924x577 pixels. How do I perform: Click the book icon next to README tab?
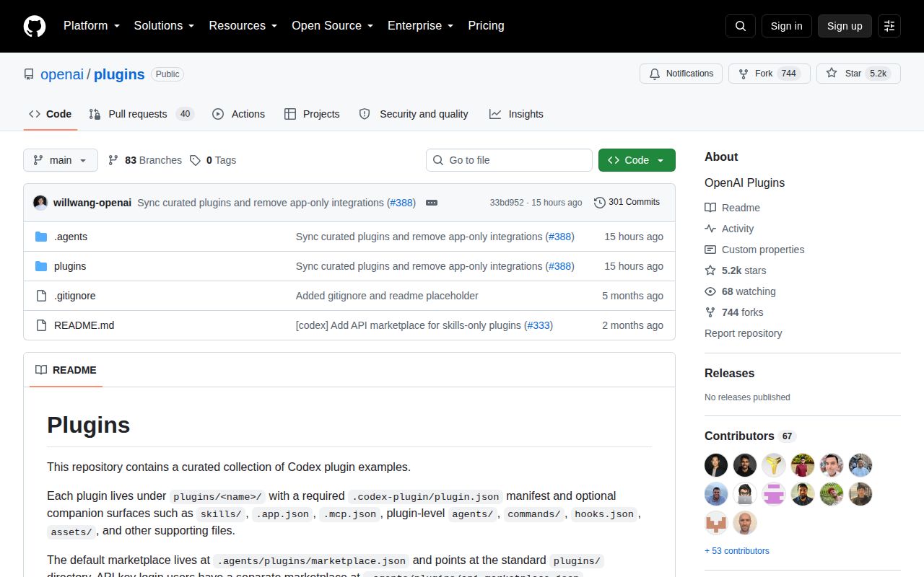(x=41, y=370)
